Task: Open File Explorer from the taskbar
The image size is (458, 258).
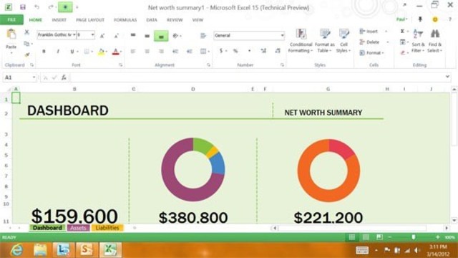Action: click(40, 250)
